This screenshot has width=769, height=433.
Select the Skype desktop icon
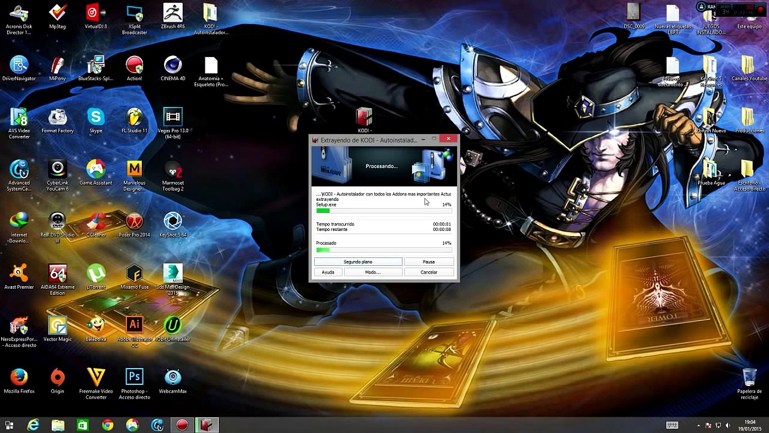pos(96,121)
